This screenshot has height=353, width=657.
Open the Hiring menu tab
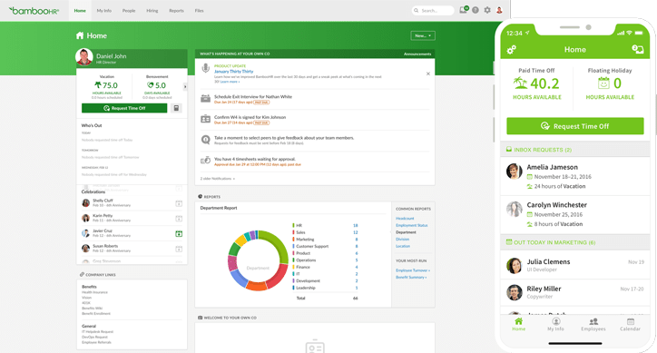point(152,11)
